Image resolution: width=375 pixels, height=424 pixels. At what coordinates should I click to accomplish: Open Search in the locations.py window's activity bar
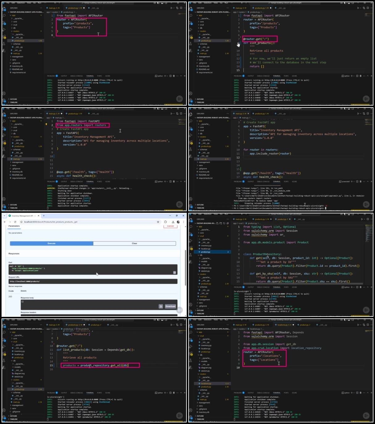tap(191, 332)
